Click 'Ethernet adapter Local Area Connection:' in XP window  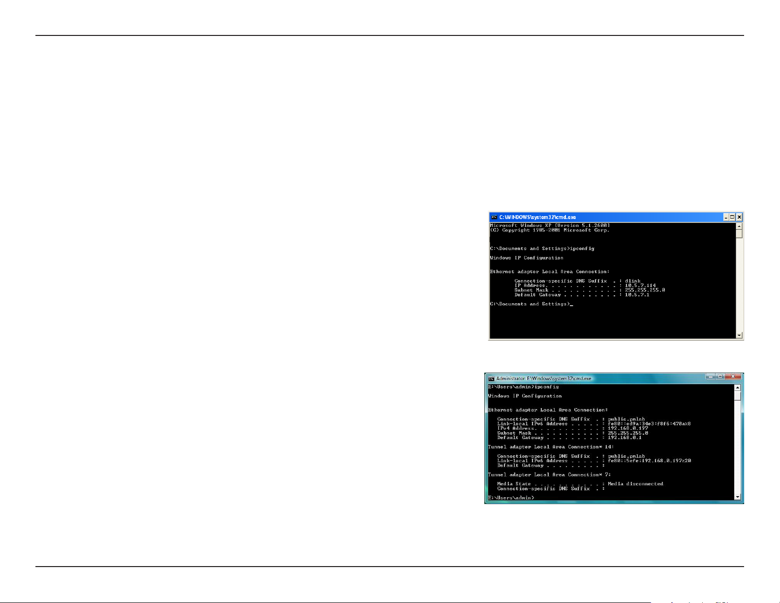550,272
